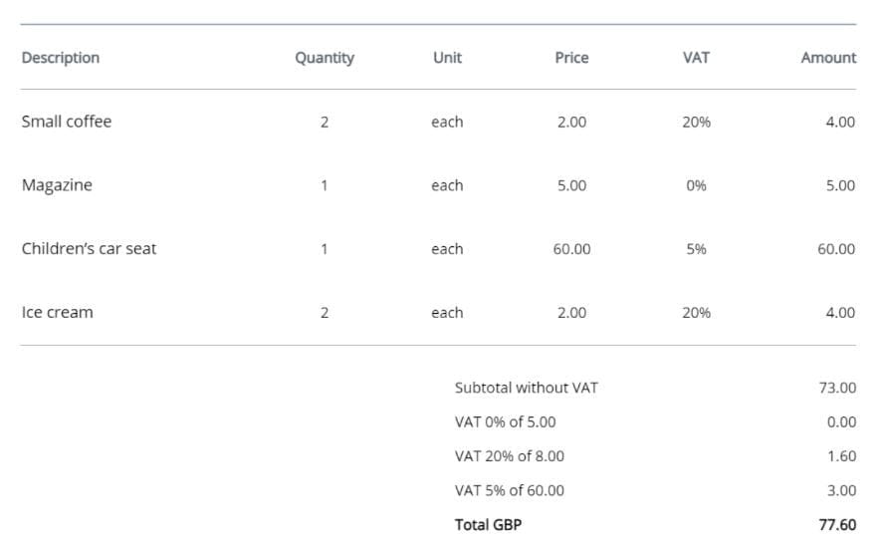Viewport: 876px width, 551px height.
Task: Click the Total GBP label
Action: click(x=488, y=524)
